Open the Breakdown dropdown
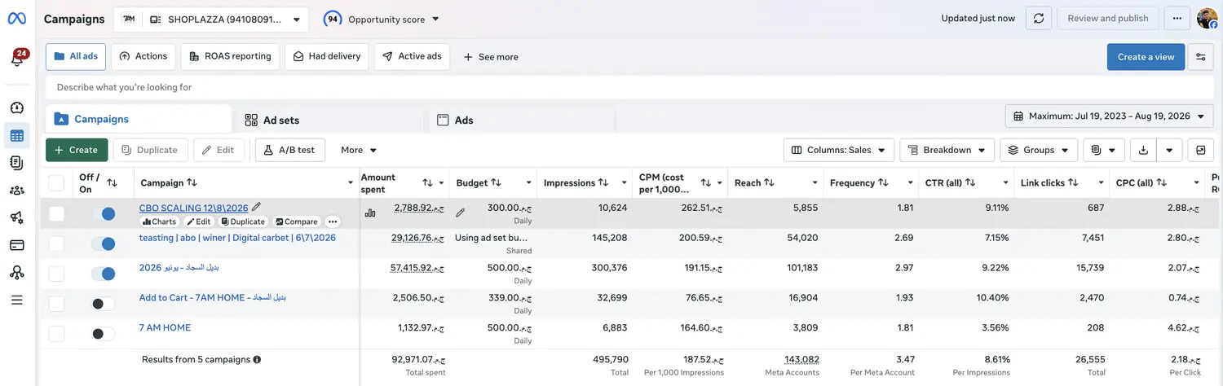The width and height of the screenshot is (1223, 386). pyautogui.click(x=947, y=150)
